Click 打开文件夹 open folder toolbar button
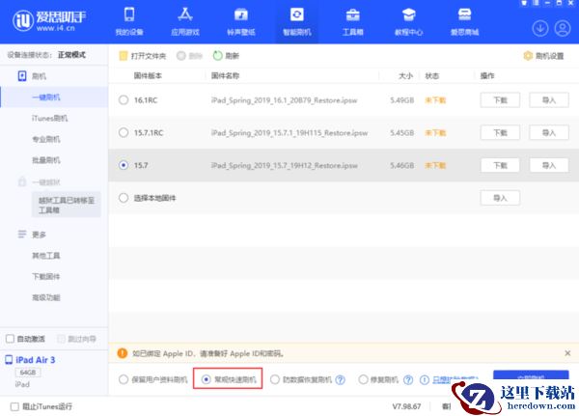Image resolution: width=579 pixels, height=416 pixels. (x=143, y=56)
